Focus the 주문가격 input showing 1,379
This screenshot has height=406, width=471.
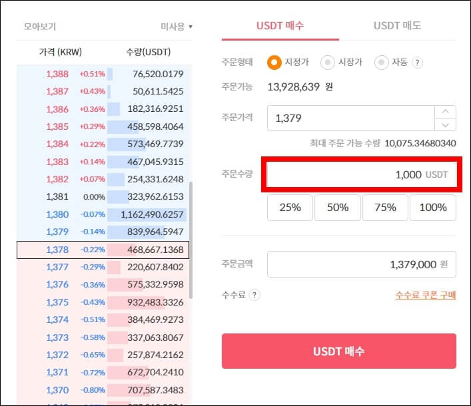click(350, 118)
